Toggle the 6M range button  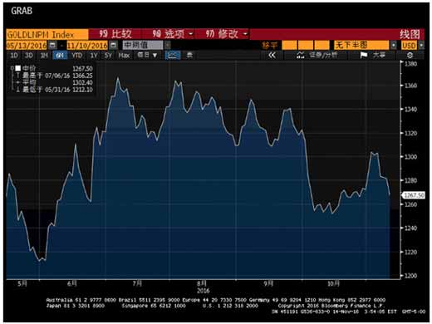[60, 56]
